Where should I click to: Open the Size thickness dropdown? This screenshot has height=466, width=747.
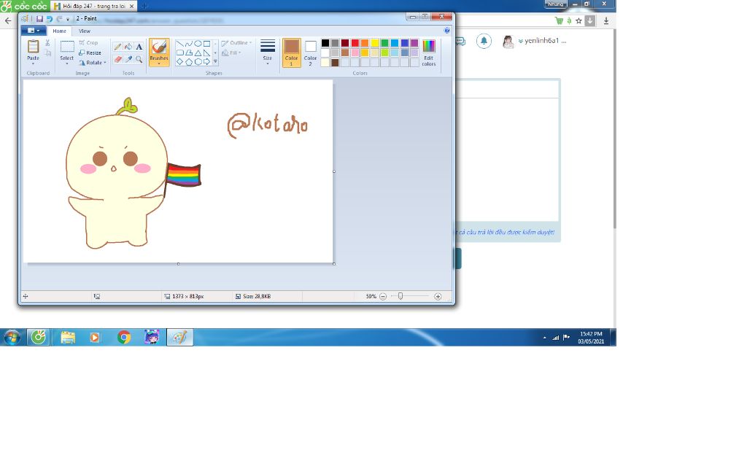268,53
